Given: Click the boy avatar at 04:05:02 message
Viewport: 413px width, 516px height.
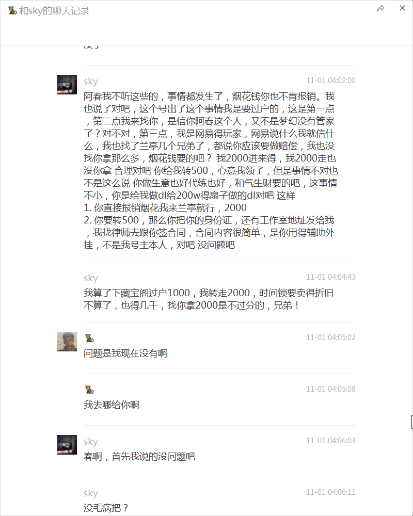Looking at the screenshot, I should [67, 342].
